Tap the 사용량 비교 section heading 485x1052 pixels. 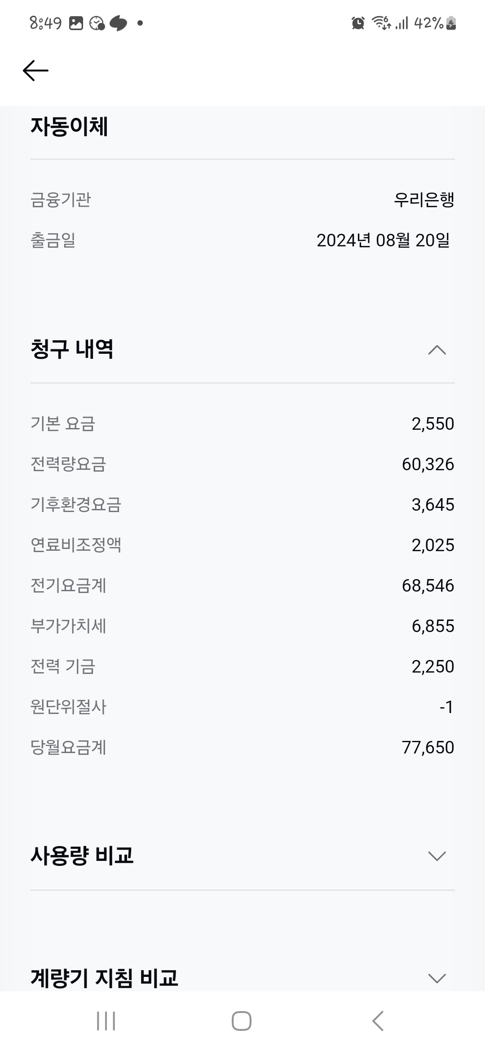82,855
